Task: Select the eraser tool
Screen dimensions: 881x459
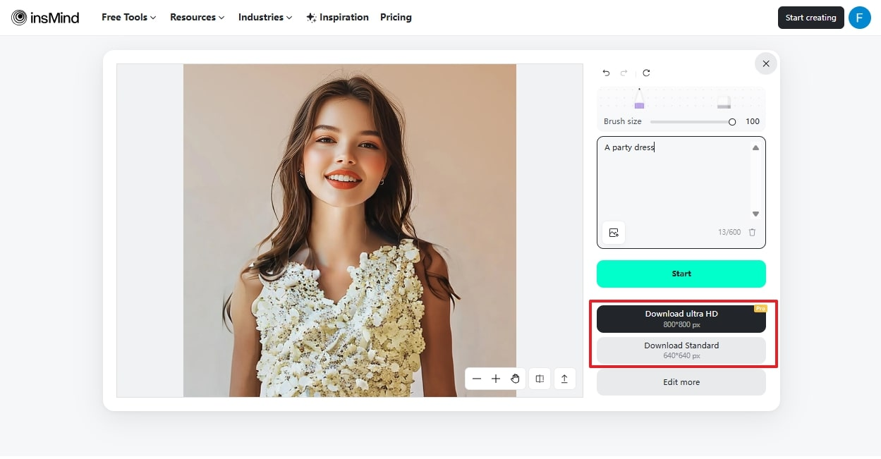Action: 724,102
